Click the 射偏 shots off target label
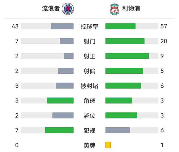Screen dimensions: 179x152 point(89,71)
